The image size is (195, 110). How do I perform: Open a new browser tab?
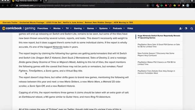[x=46, y=1]
